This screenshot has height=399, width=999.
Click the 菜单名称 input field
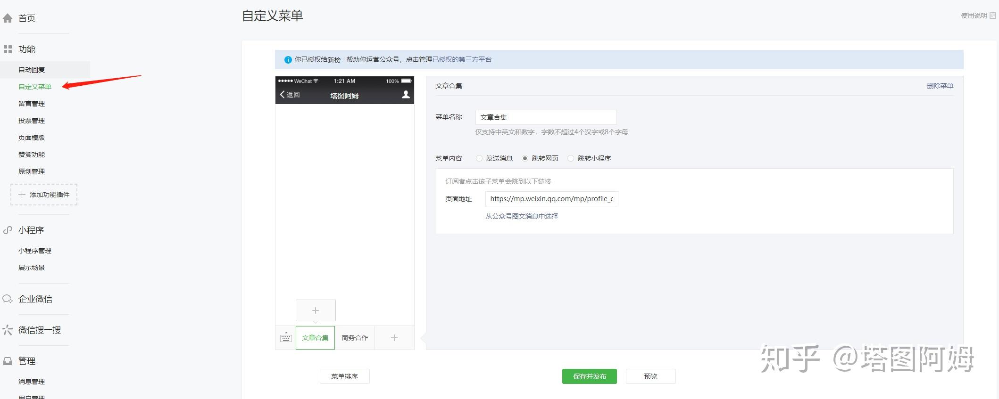point(546,117)
